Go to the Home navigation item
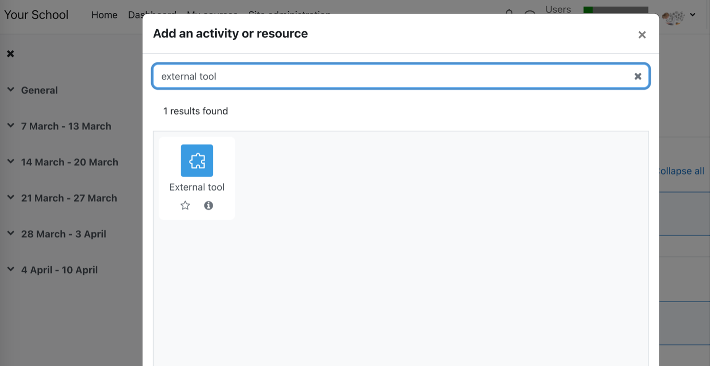 tap(104, 15)
